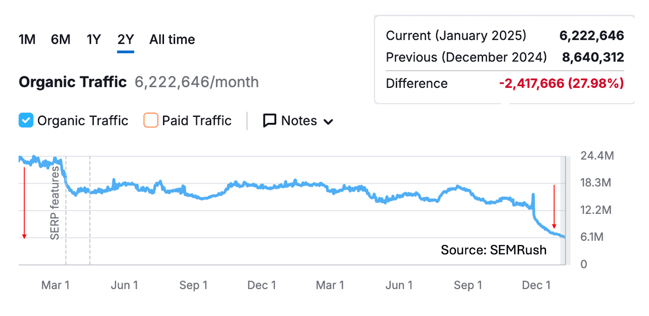The height and width of the screenshot is (316, 649).
Task: Click the right red arrow near Dec 1
Action: 554,207
